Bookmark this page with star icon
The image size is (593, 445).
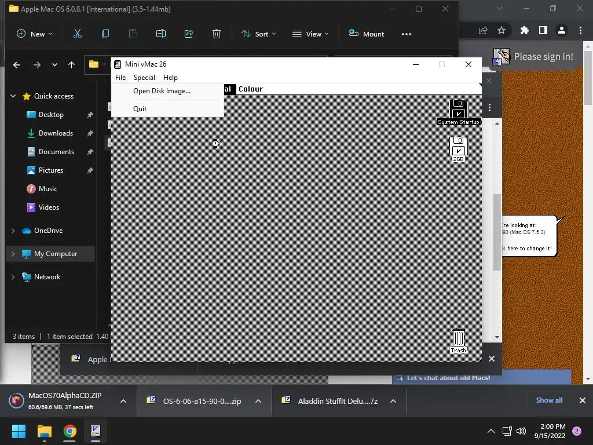tap(502, 30)
